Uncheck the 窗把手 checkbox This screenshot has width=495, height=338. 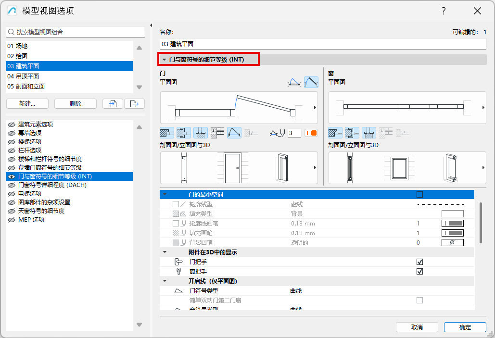tap(419, 272)
